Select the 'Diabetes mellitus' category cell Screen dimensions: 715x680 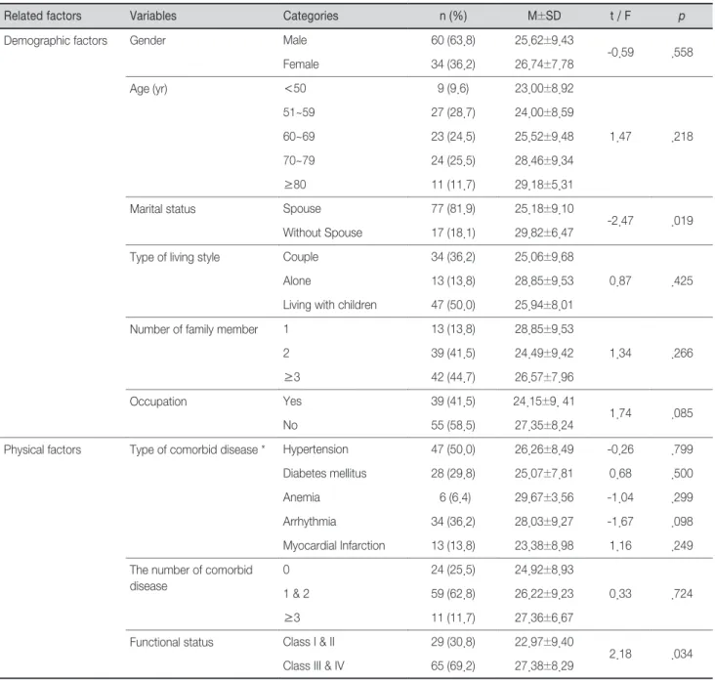[324, 474]
